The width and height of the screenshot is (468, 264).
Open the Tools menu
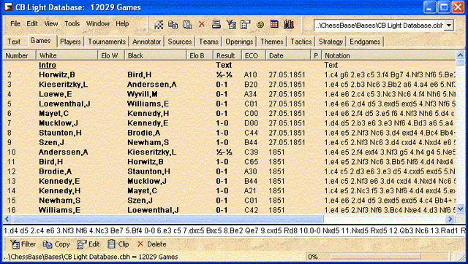(x=72, y=23)
